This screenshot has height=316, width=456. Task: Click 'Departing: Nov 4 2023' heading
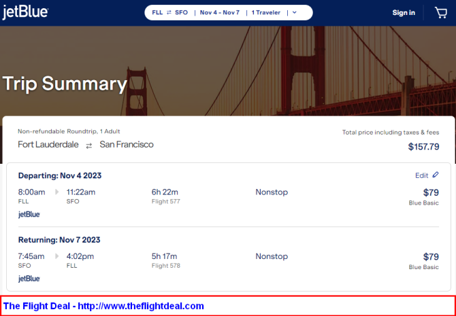click(60, 176)
